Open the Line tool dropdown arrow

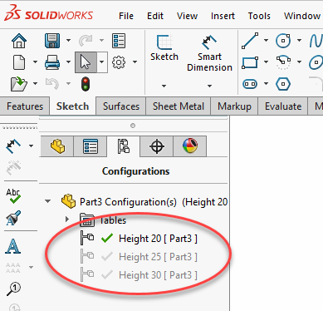coord(266,41)
